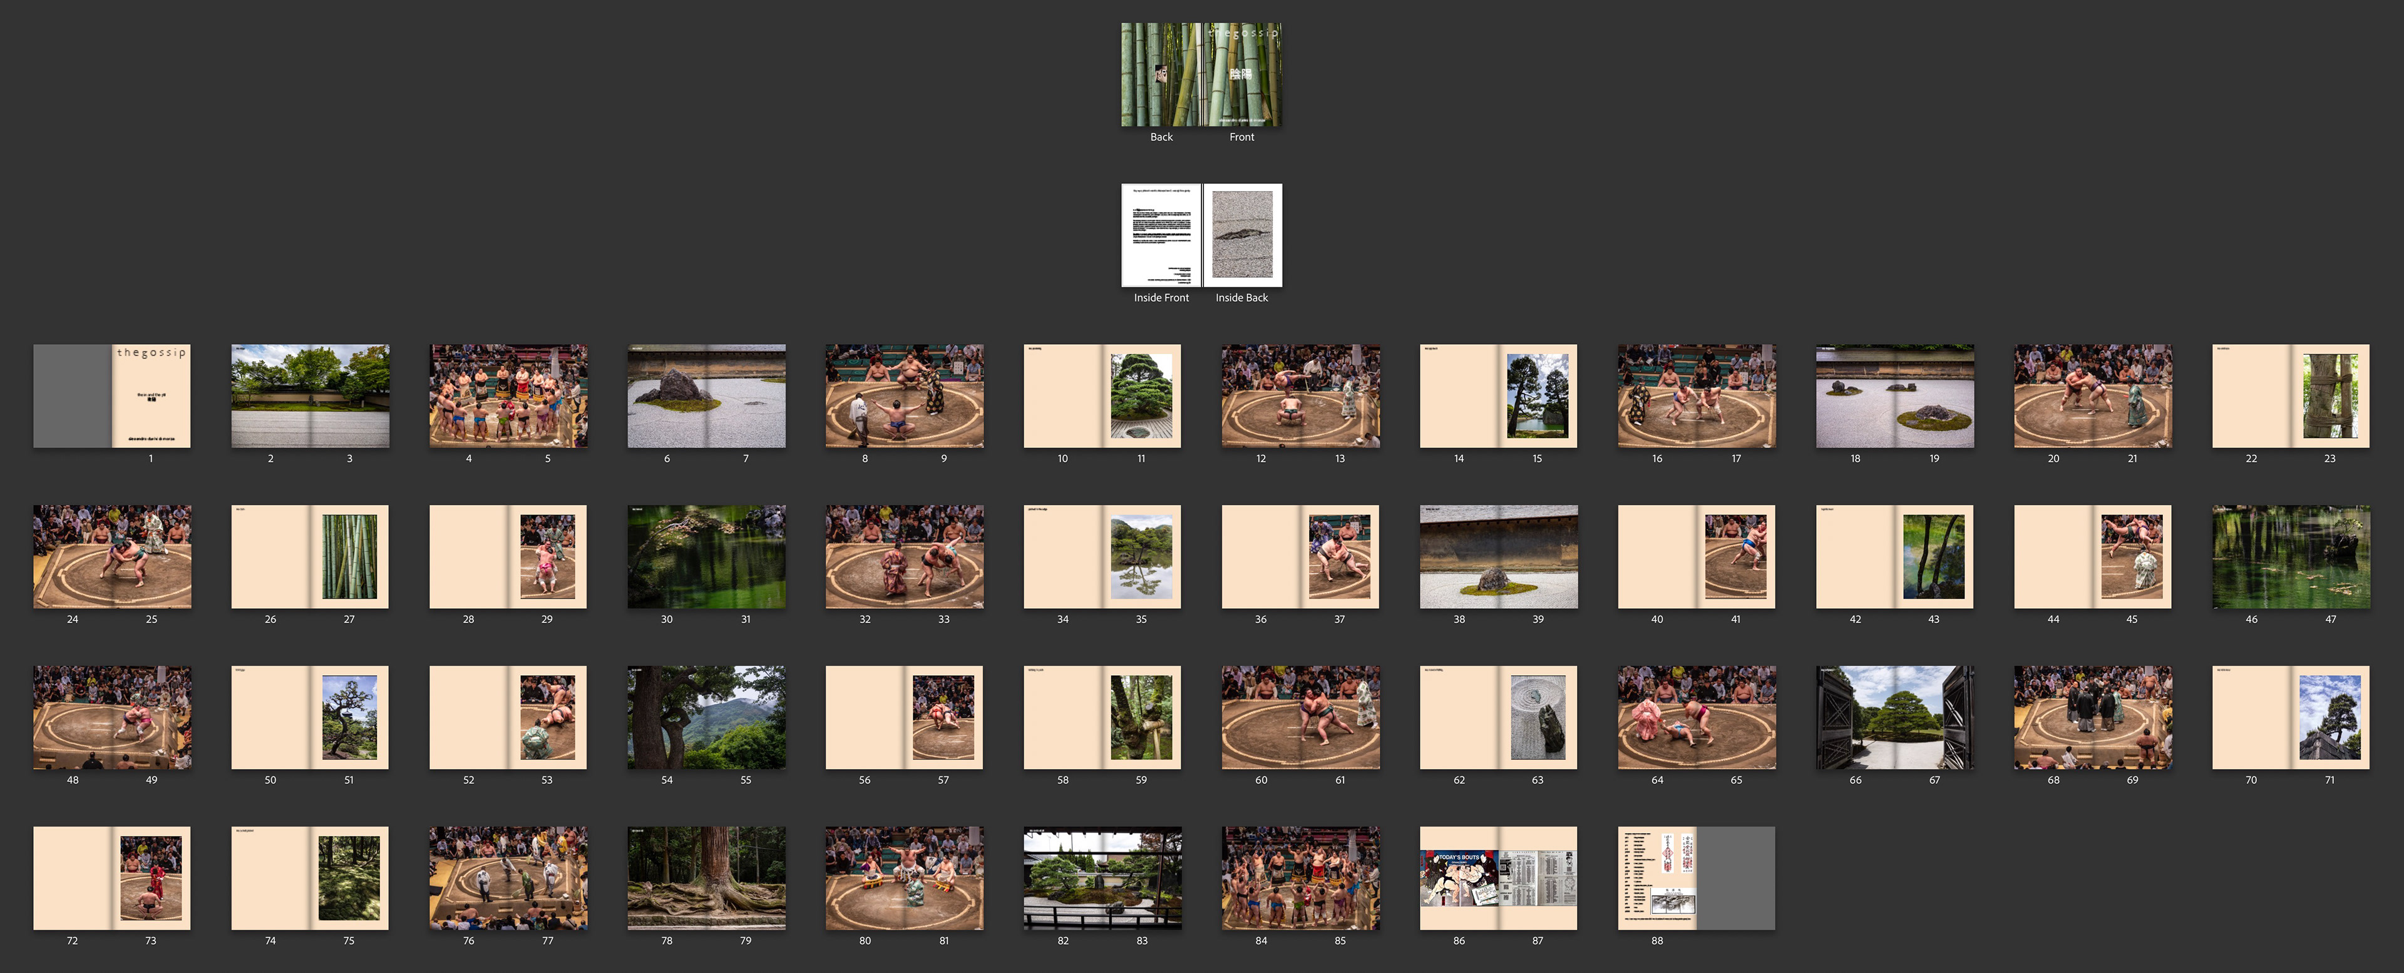The height and width of the screenshot is (973, 2404).
Task: Click page 27 with the bamboo photo
Action: coord(349,557)
